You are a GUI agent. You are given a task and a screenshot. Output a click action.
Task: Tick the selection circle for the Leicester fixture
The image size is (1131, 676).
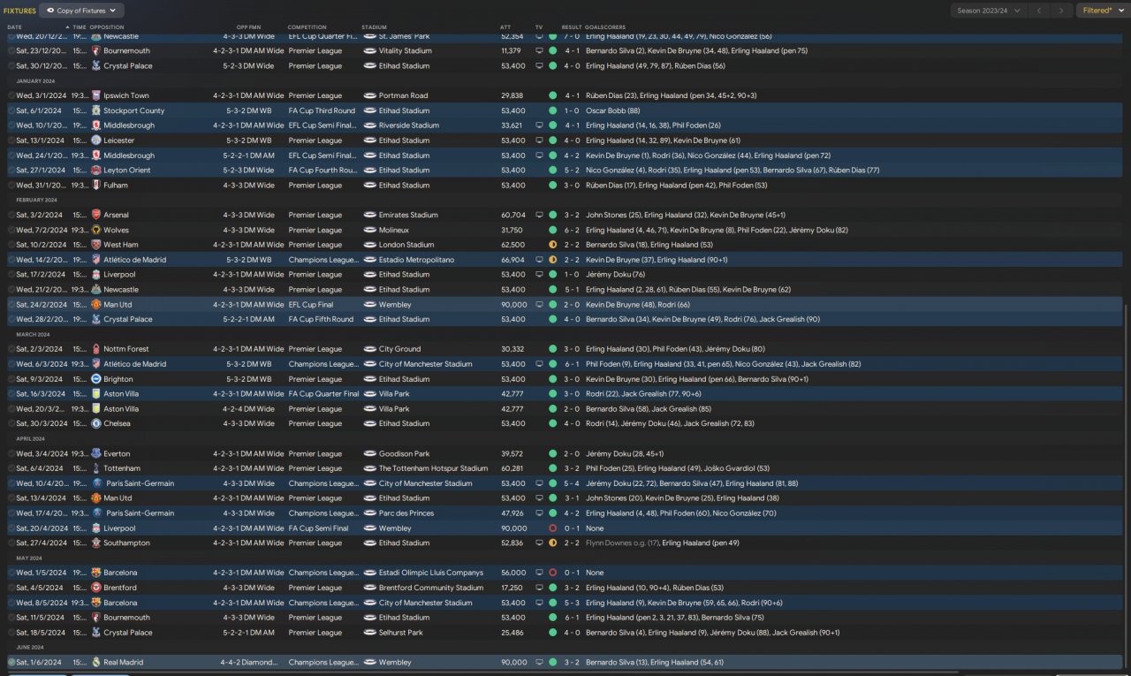11,141
